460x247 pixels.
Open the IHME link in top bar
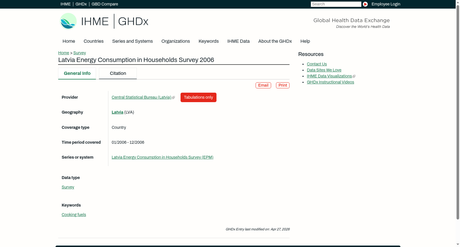point(66,4)
